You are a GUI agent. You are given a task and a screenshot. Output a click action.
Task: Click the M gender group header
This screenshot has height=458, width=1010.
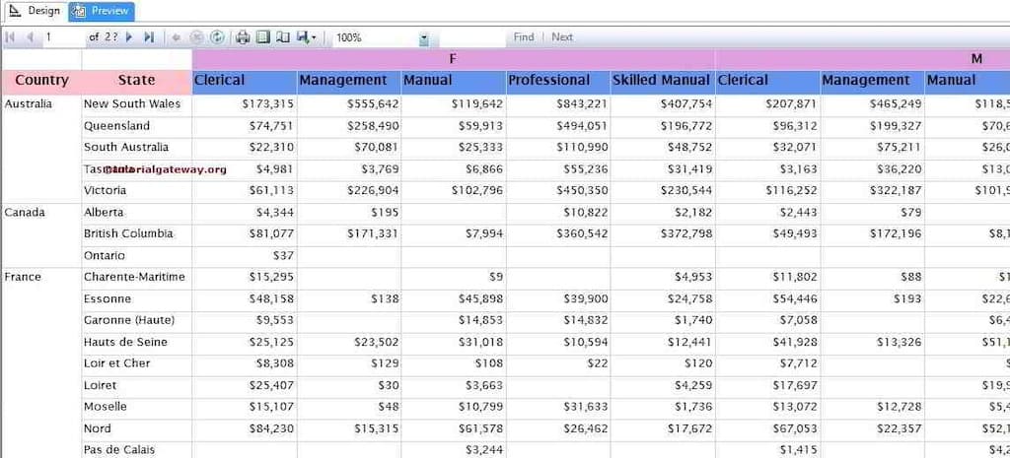tap(862, 58)
